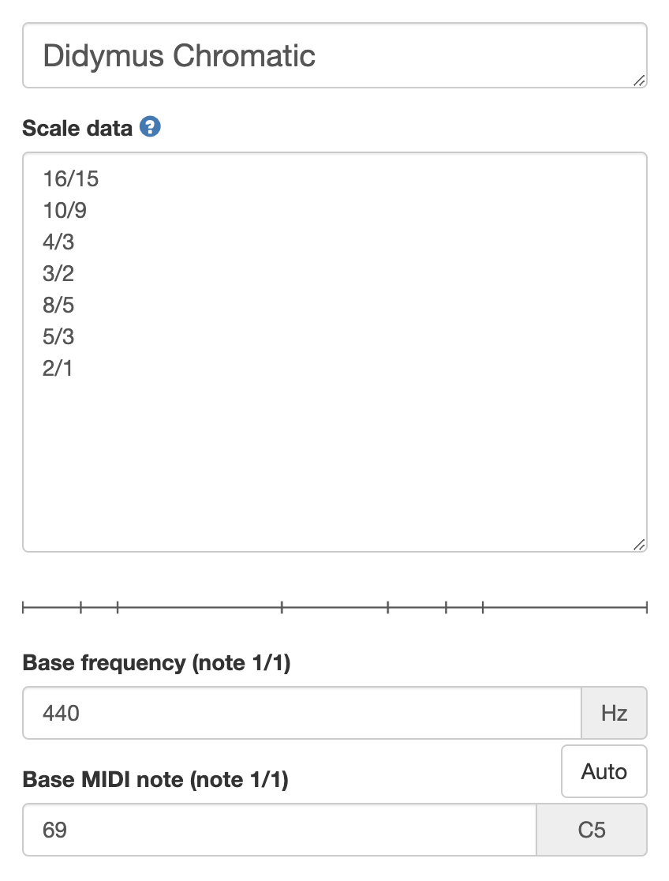
Task: Click the 'Base frequency (note 1/1)' label
Action: pos(157,663)
